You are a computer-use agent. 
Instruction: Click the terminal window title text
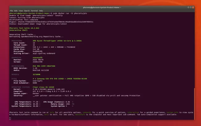102,7
